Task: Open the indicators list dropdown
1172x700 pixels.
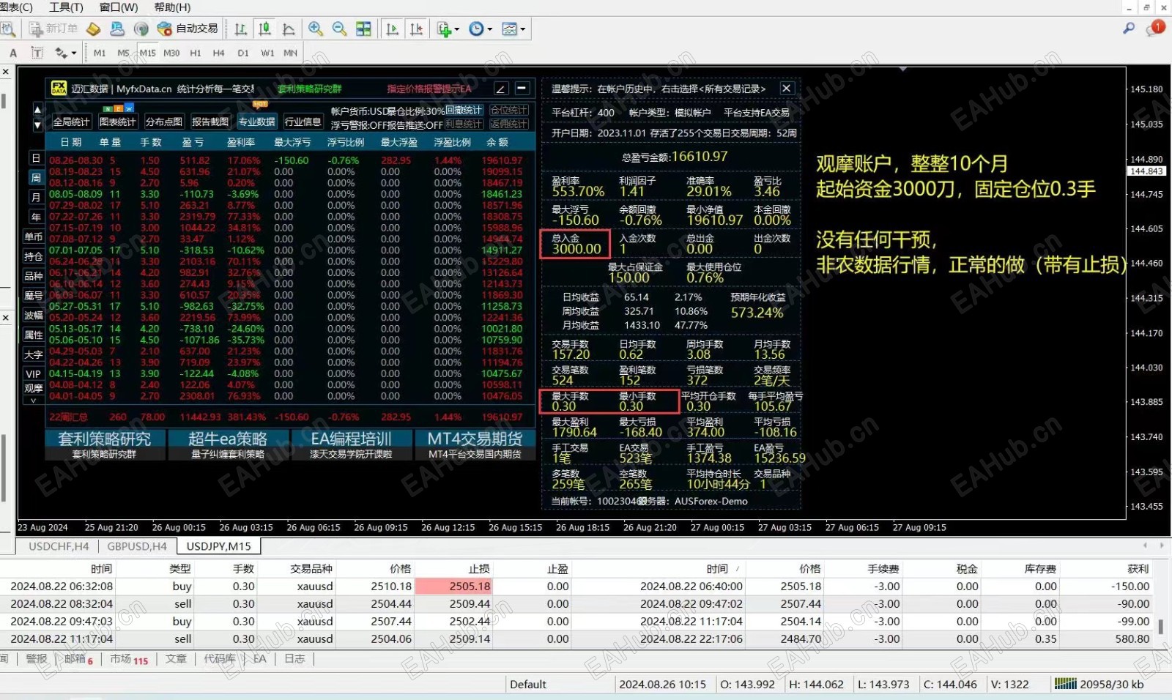Action: pos(448,29)
